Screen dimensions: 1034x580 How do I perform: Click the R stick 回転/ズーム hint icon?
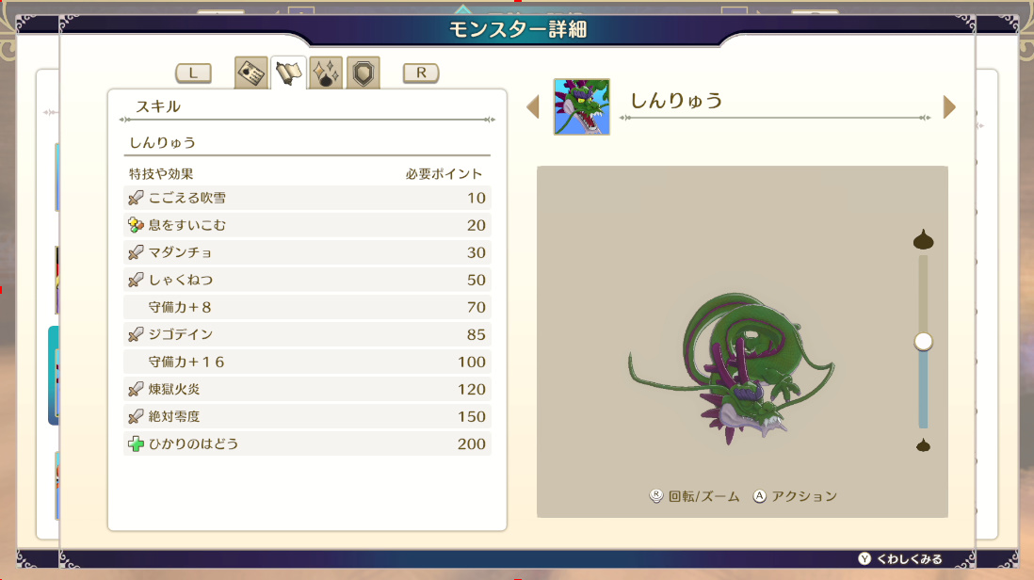pyautogui.click(x=655, y=496)
